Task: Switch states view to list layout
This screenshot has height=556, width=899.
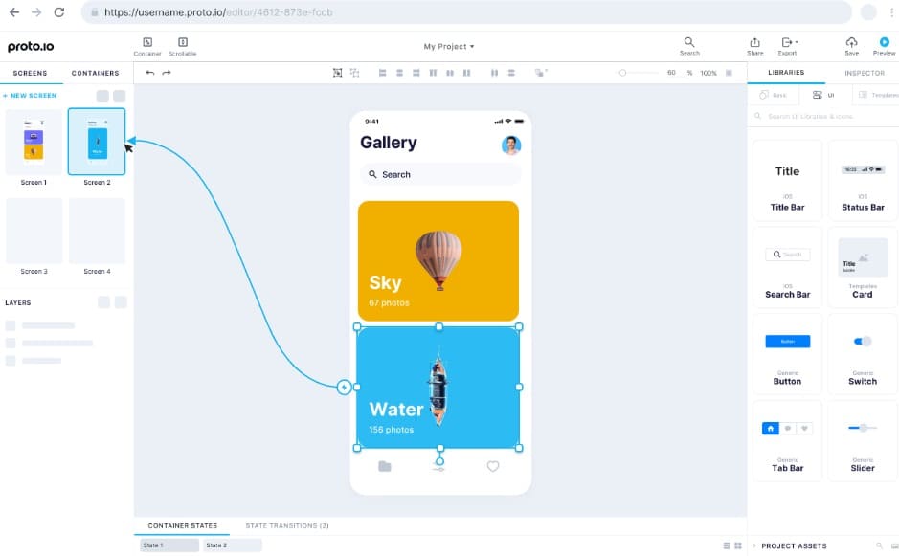Action: [727, 545]
